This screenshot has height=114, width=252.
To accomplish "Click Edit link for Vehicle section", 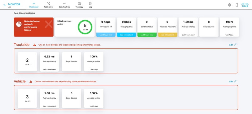I will [231, 82].
